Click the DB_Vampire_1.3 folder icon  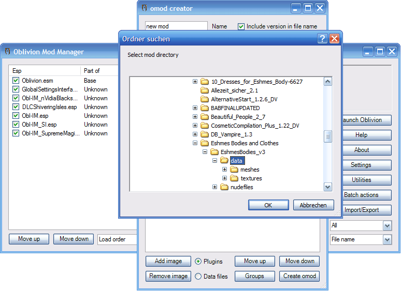click(x=204, y=134)
